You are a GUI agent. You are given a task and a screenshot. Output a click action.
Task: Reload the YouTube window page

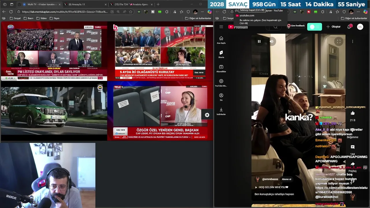[224, 12]
